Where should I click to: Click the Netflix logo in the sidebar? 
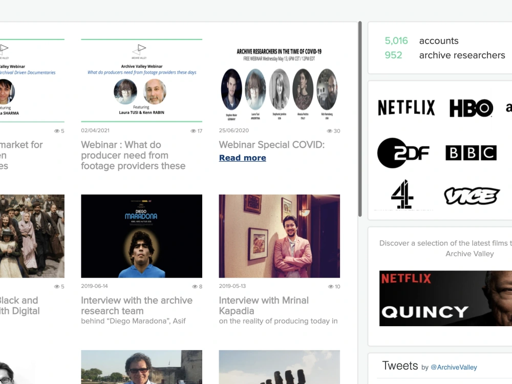click(406, 108)
